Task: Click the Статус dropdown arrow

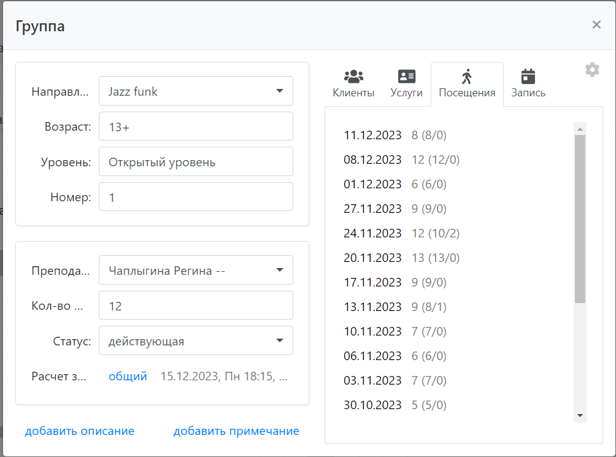Action: coord(280,340)
